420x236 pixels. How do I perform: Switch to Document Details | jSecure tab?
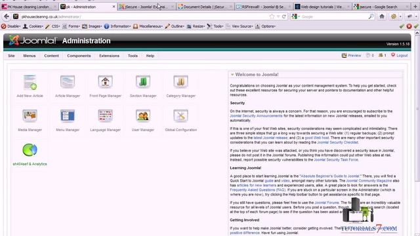click(205, 7)
